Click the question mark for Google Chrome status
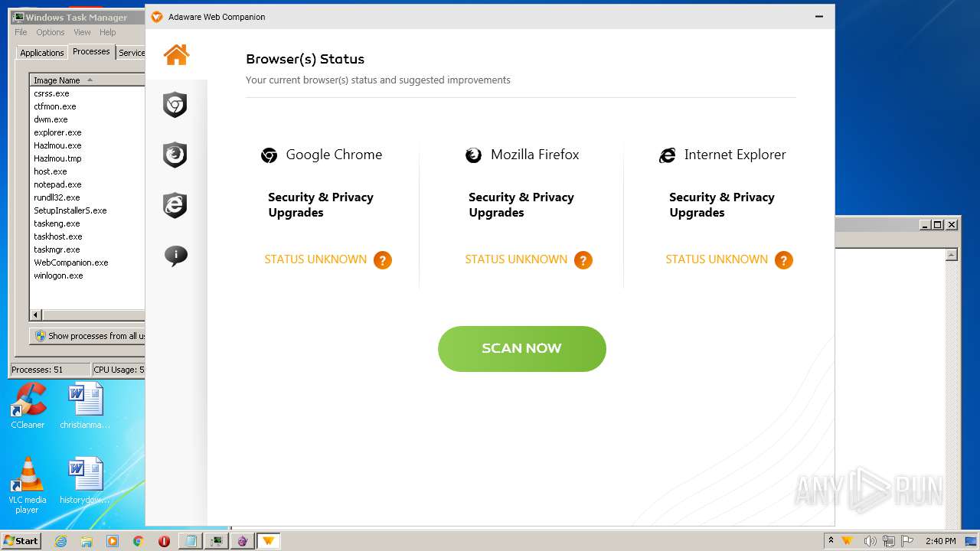This screenshot has height=551, width=980. 383,260
